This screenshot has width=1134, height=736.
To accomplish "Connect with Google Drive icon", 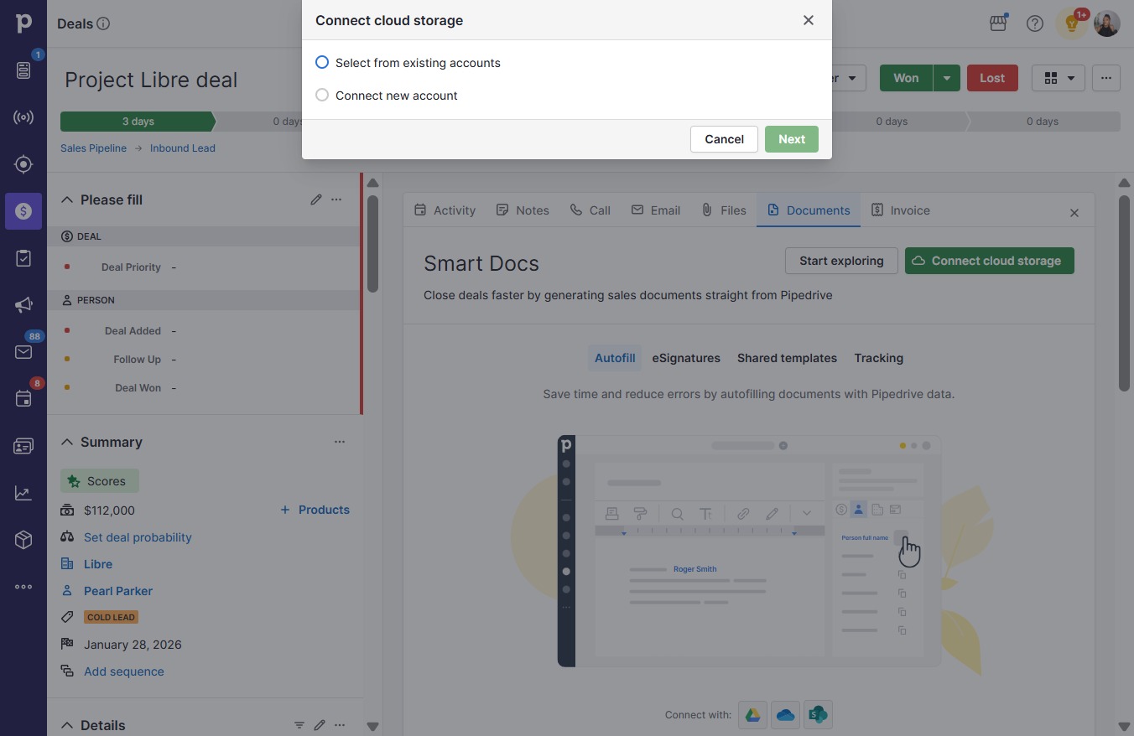I will click(x=753, y=715).
